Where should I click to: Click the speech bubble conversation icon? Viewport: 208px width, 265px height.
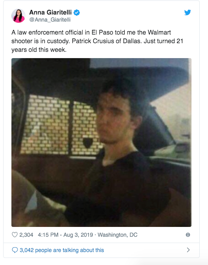[x=15, y=250]
